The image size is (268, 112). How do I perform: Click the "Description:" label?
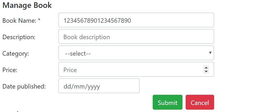pyautogui.click(x=19, y=37)
